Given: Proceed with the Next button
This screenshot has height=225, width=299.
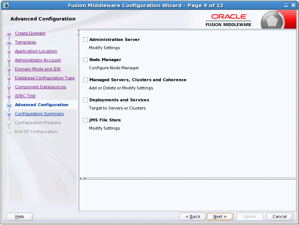Looking at the screenshot, I should pyautogui.click(x=220, y=216).
